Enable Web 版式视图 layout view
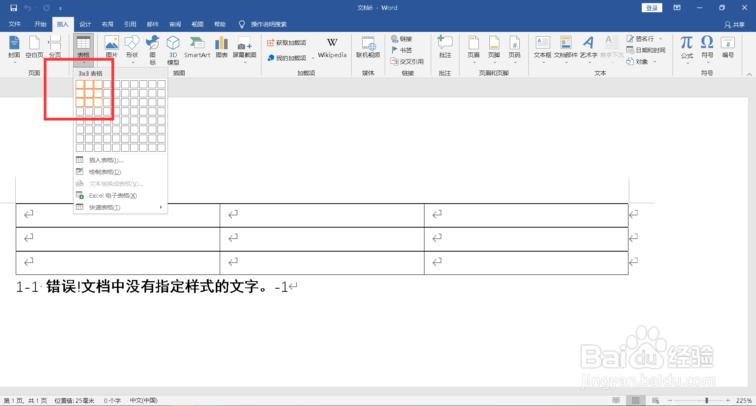756x406 pixels. point(655,400)
